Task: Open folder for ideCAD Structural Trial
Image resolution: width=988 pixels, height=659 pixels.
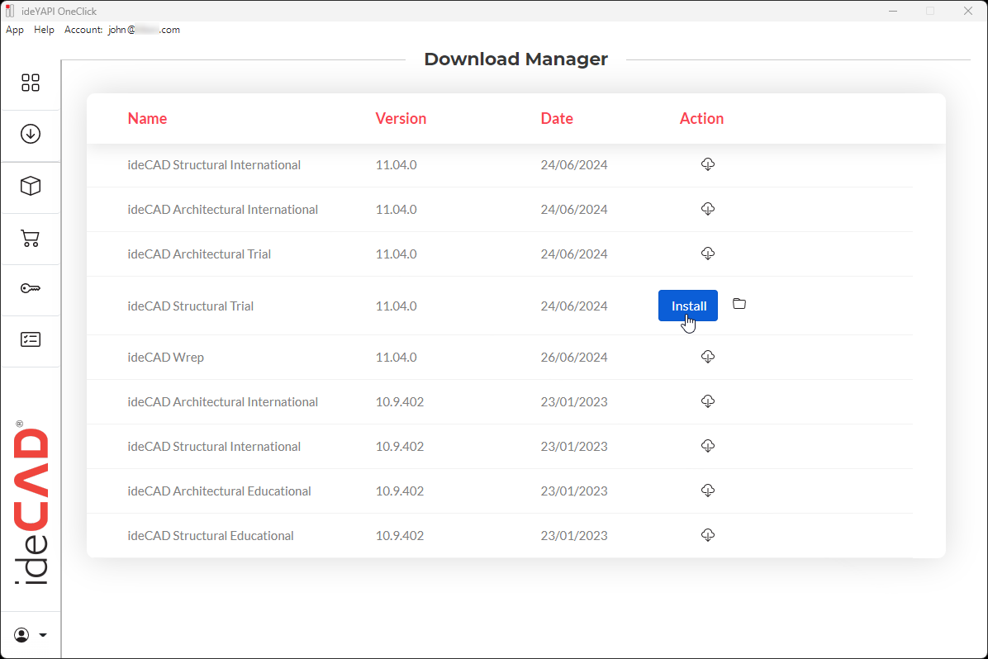Action: click(x=739, y=304)
